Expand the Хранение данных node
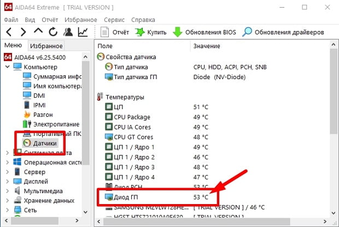Screen dimensions: 339x227 tap(8, 200)
